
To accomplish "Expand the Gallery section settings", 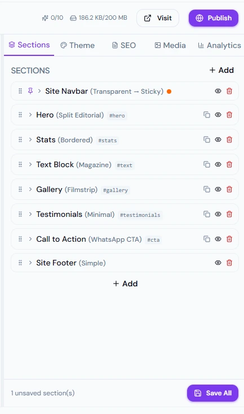I will 30,189.
